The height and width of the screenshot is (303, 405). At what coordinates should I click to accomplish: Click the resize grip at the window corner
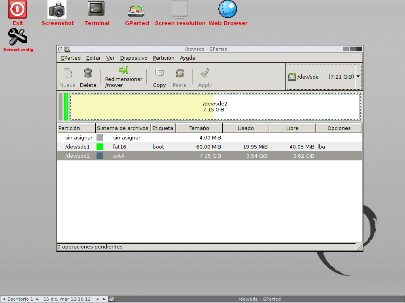pos(359,247)
